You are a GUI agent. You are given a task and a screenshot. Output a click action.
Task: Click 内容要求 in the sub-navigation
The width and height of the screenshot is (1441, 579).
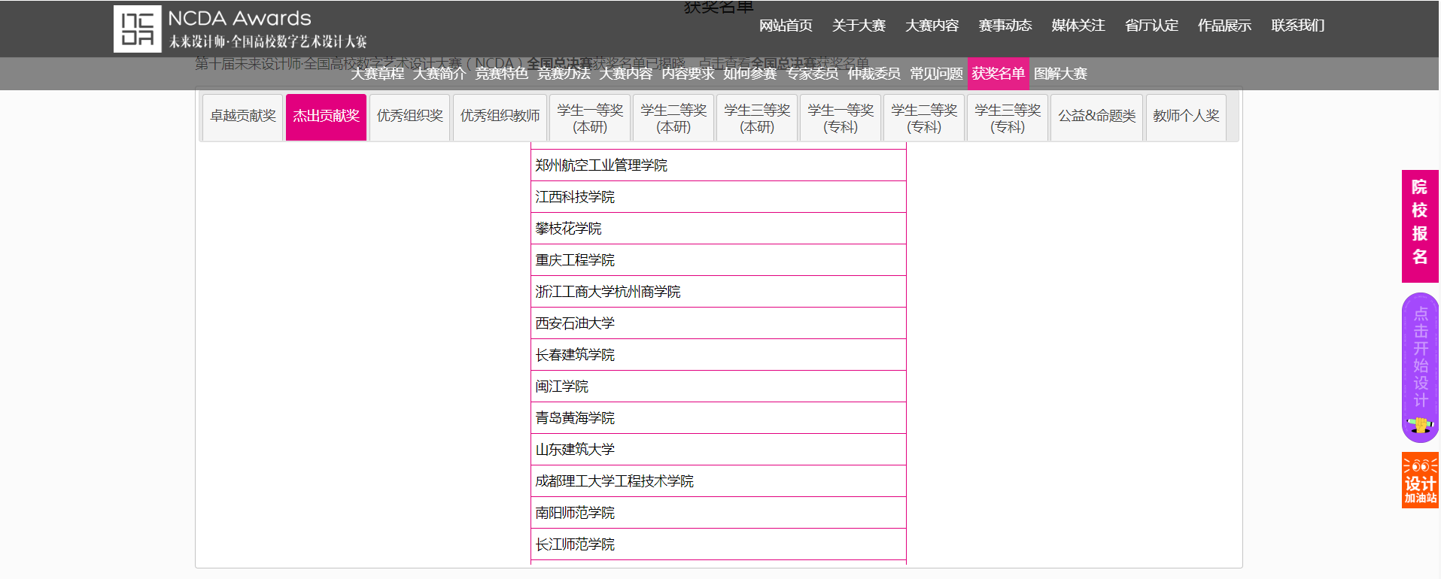[x=688, y=74]
